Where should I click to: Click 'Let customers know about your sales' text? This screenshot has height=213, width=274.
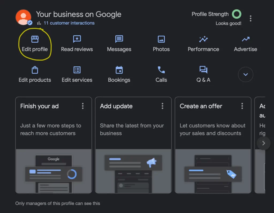click(x=212, y=129)
